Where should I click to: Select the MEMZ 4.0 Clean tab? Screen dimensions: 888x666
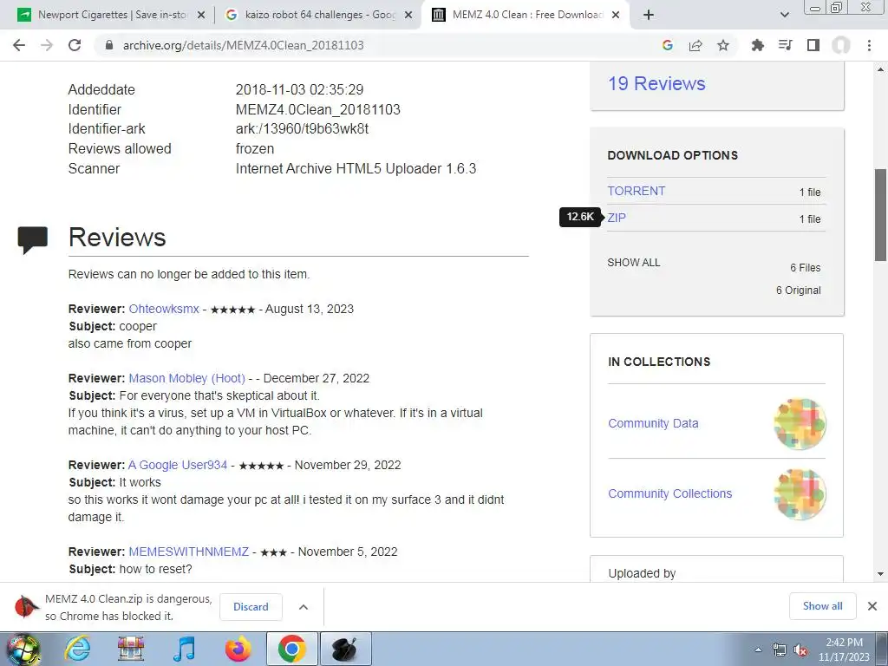click(526, 15)
